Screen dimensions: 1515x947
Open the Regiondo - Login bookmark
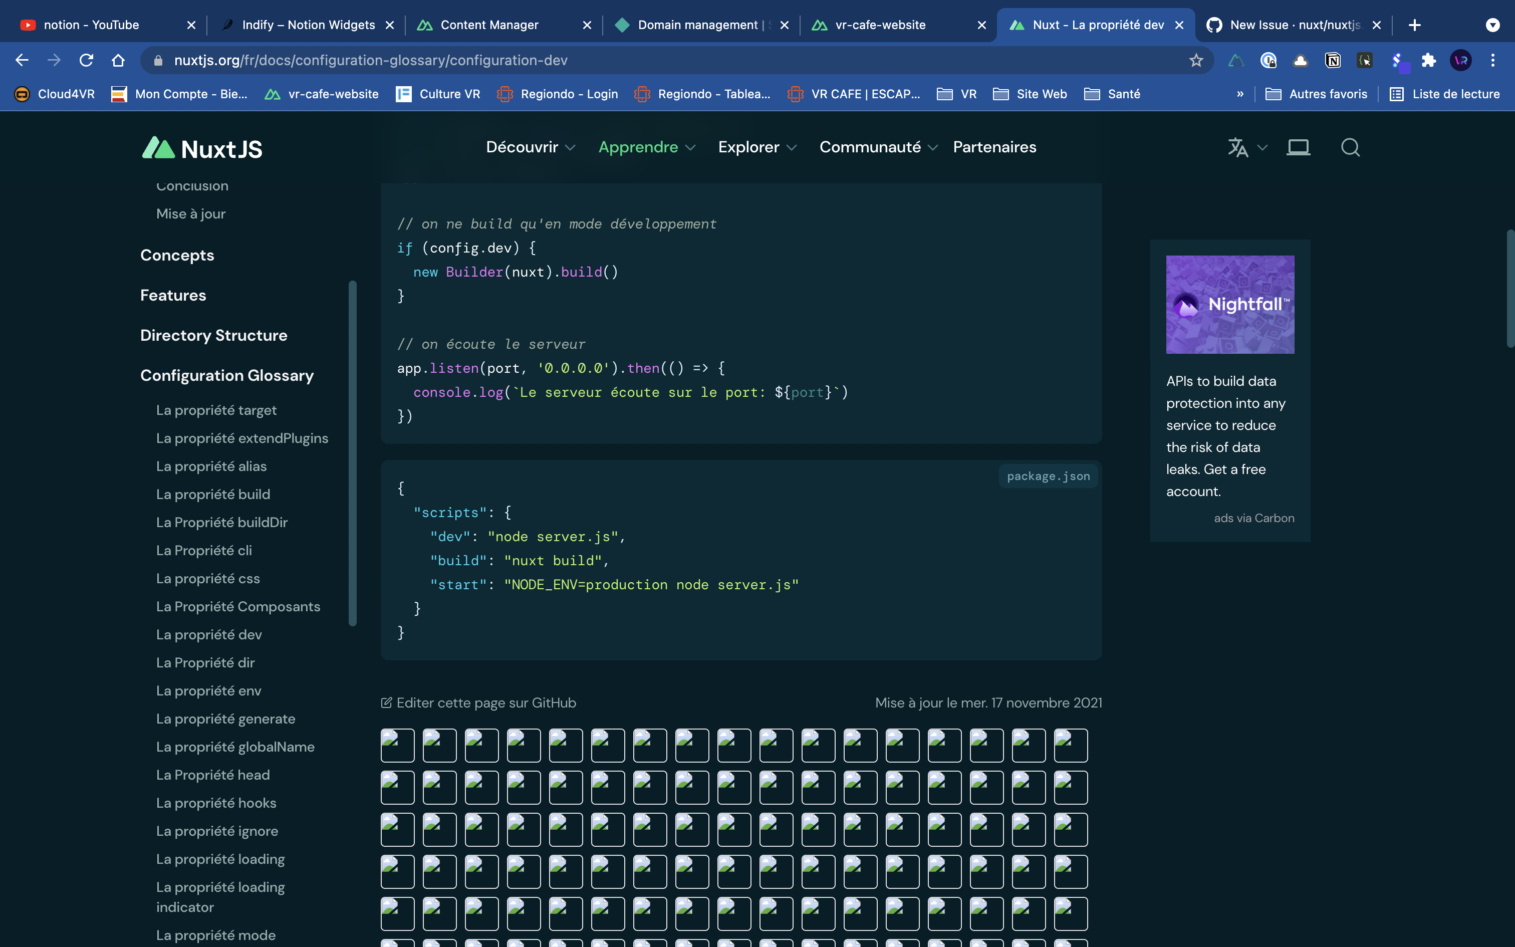557,94
